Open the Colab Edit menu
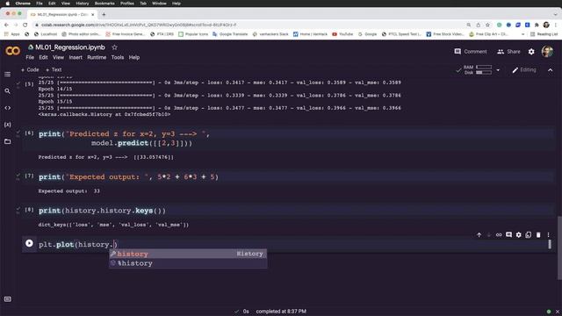 click(x=43, y=57)
